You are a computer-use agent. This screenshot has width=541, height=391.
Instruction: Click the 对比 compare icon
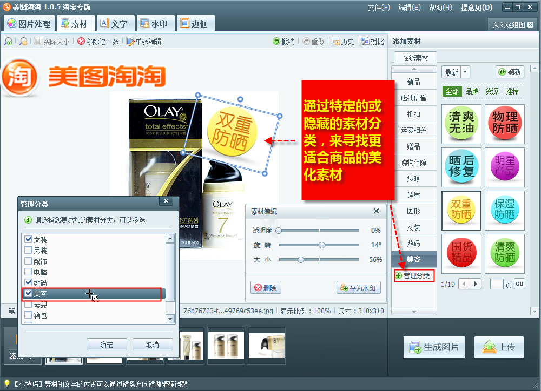365,42
